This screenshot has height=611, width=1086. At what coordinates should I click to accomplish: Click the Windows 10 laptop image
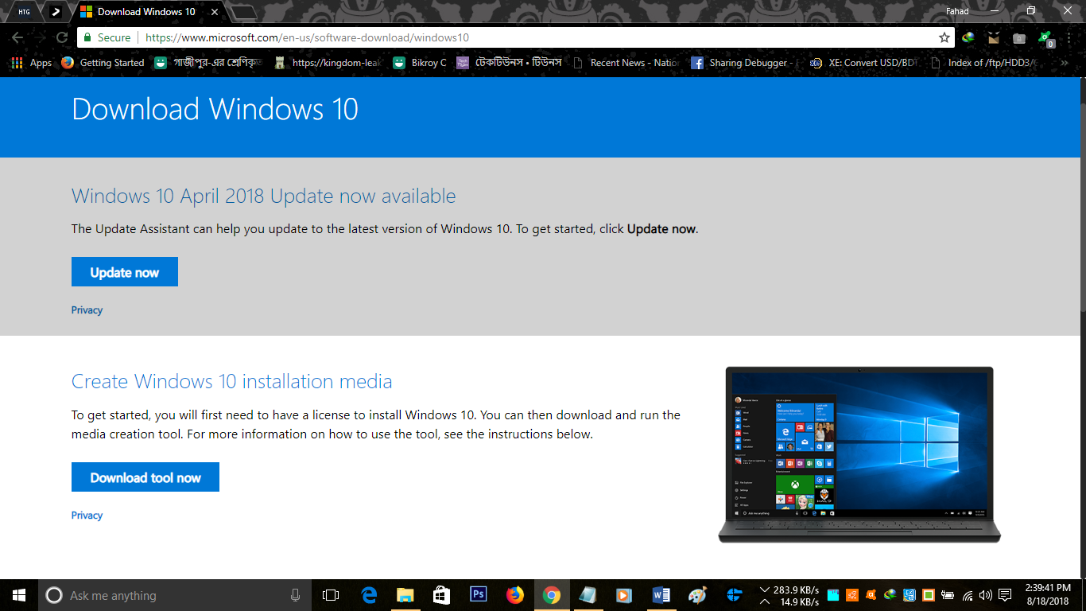[859, 455]
